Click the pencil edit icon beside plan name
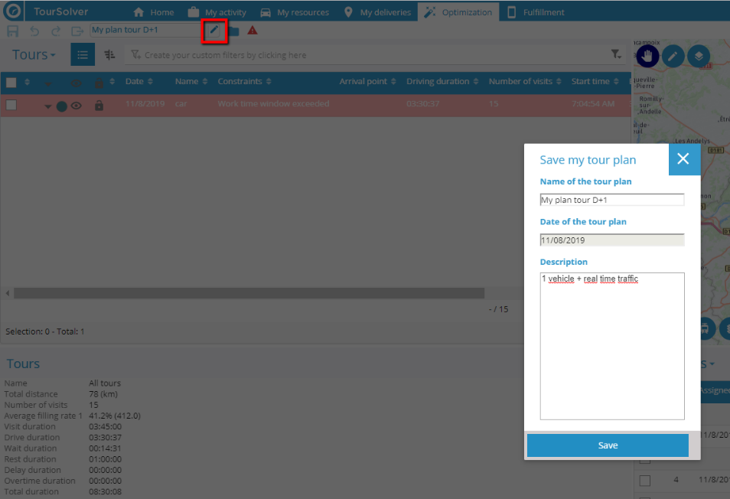Viewport: 730px width, 499px height. [x=215, y=31]
